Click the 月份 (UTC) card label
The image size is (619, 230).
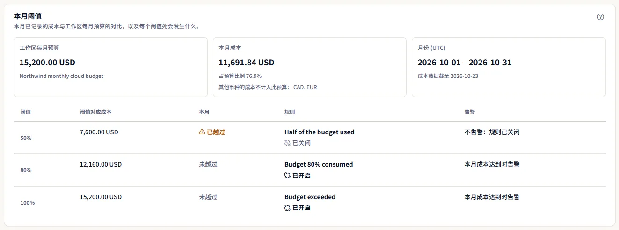point(431,48)
